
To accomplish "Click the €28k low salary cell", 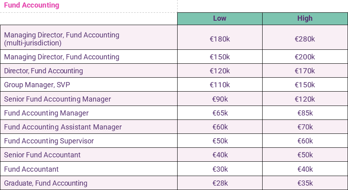I will (x=219, y=183).
